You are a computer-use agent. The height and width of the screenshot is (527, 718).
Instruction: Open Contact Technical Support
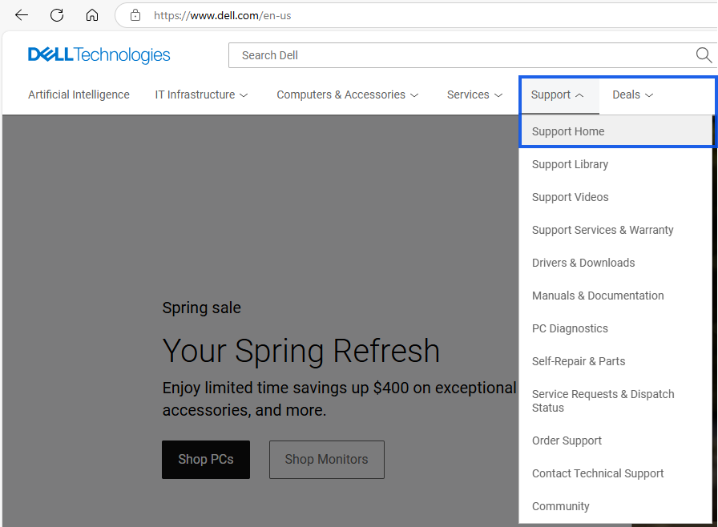598,473
